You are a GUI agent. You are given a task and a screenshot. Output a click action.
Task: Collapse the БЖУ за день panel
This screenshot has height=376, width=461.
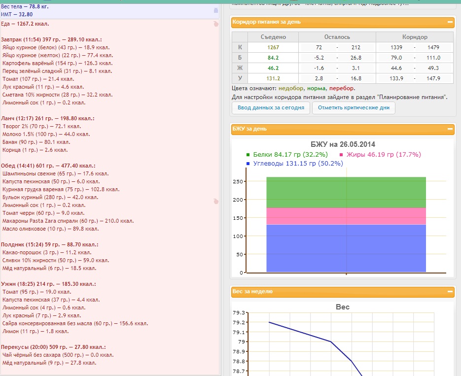(450, 129)
